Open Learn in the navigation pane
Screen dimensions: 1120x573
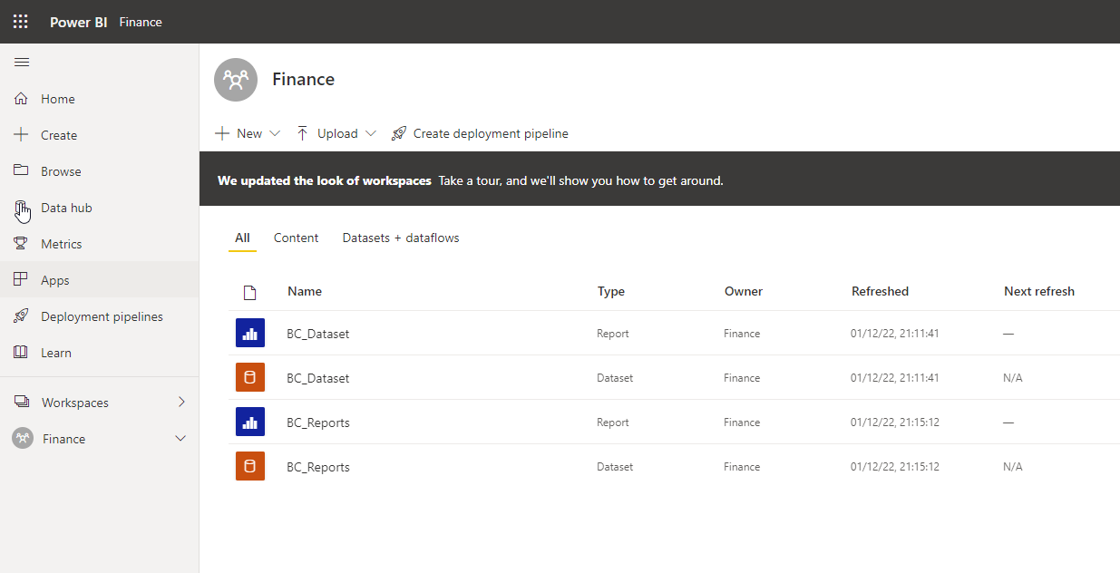click(x=100, y=353)
